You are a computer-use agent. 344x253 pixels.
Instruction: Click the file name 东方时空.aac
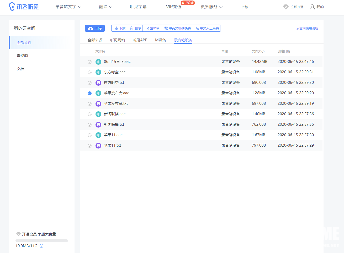pyautogui.click(x=115, y=72)
